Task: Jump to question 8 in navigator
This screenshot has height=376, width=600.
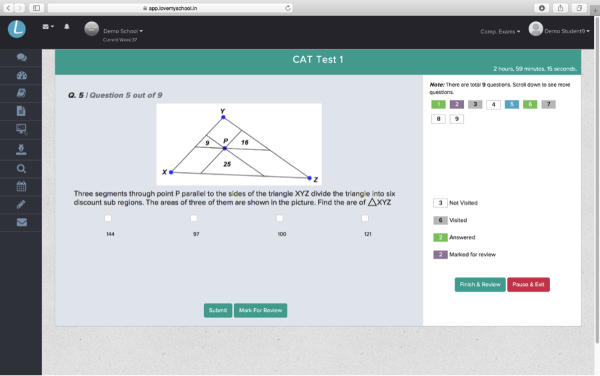Action: point(439,119)
